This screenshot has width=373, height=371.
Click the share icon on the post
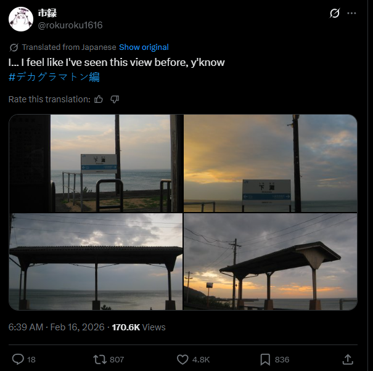tap(348, 359)
